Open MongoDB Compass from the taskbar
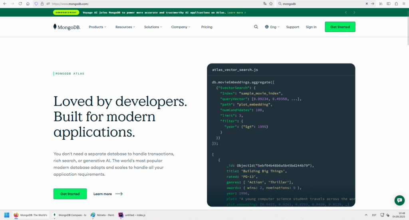The height and width of the screenshot is (220, 409). click(x=70, y=215)
